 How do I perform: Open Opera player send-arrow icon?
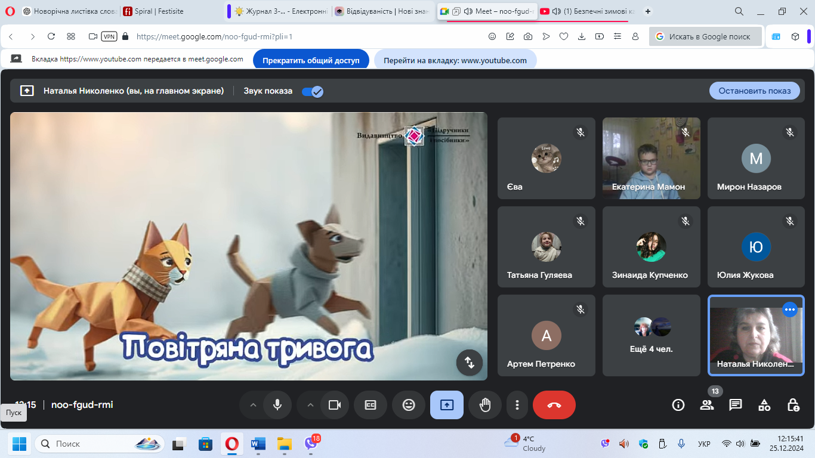[x=546, y=36]
